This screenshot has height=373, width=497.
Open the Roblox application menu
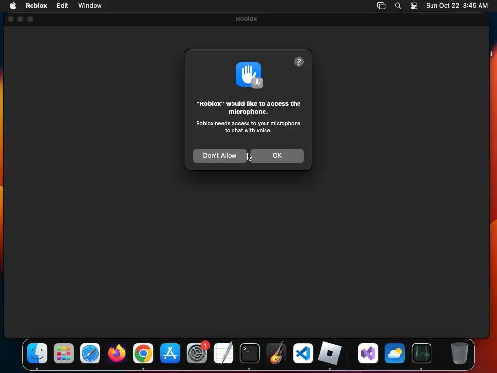(x=36, y=6)
